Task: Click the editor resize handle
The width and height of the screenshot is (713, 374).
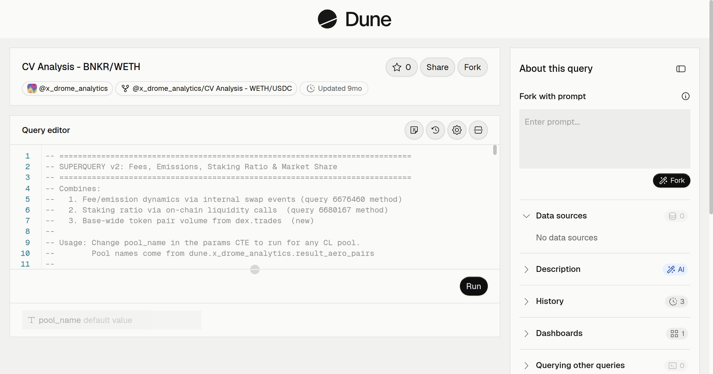Action: click(x=255, y=270)
